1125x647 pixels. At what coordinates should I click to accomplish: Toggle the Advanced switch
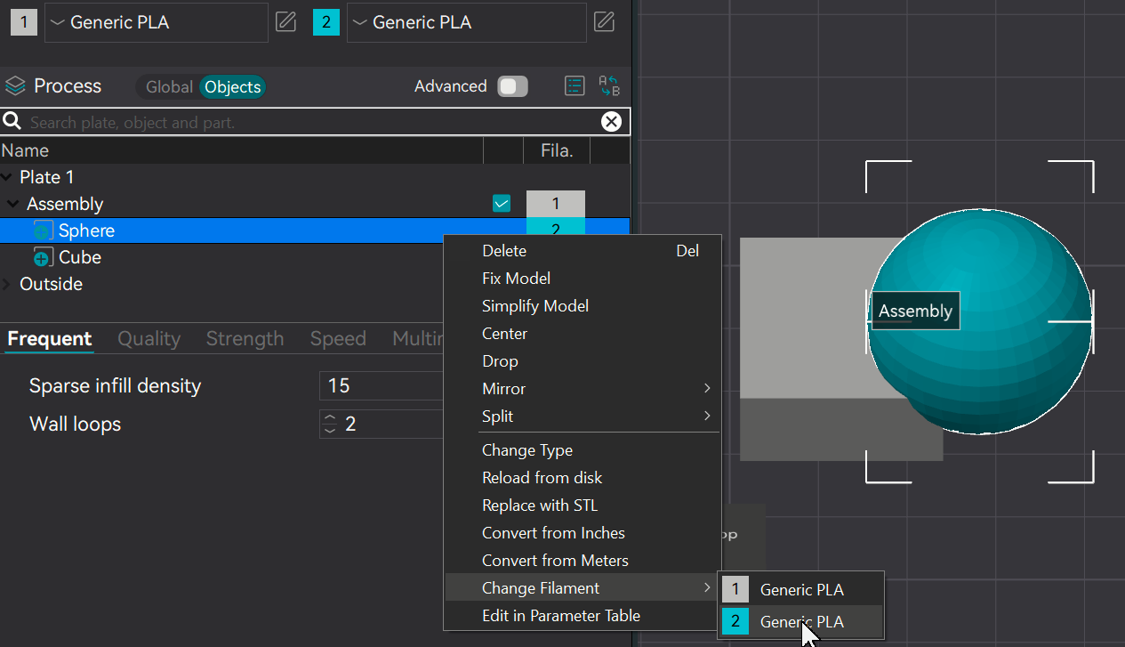(513, 86)
